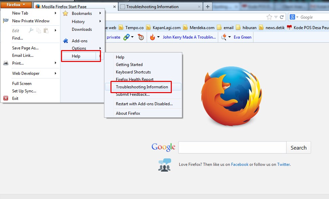This screenshot has height=199, width=329.
Task: Open New Private Window
Action: 30,21
